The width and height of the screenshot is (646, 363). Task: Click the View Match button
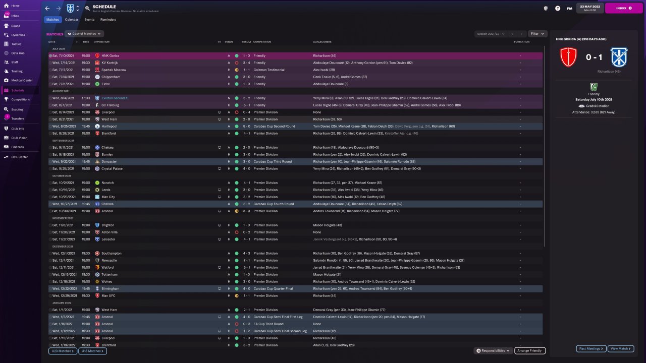pos(621,348)
